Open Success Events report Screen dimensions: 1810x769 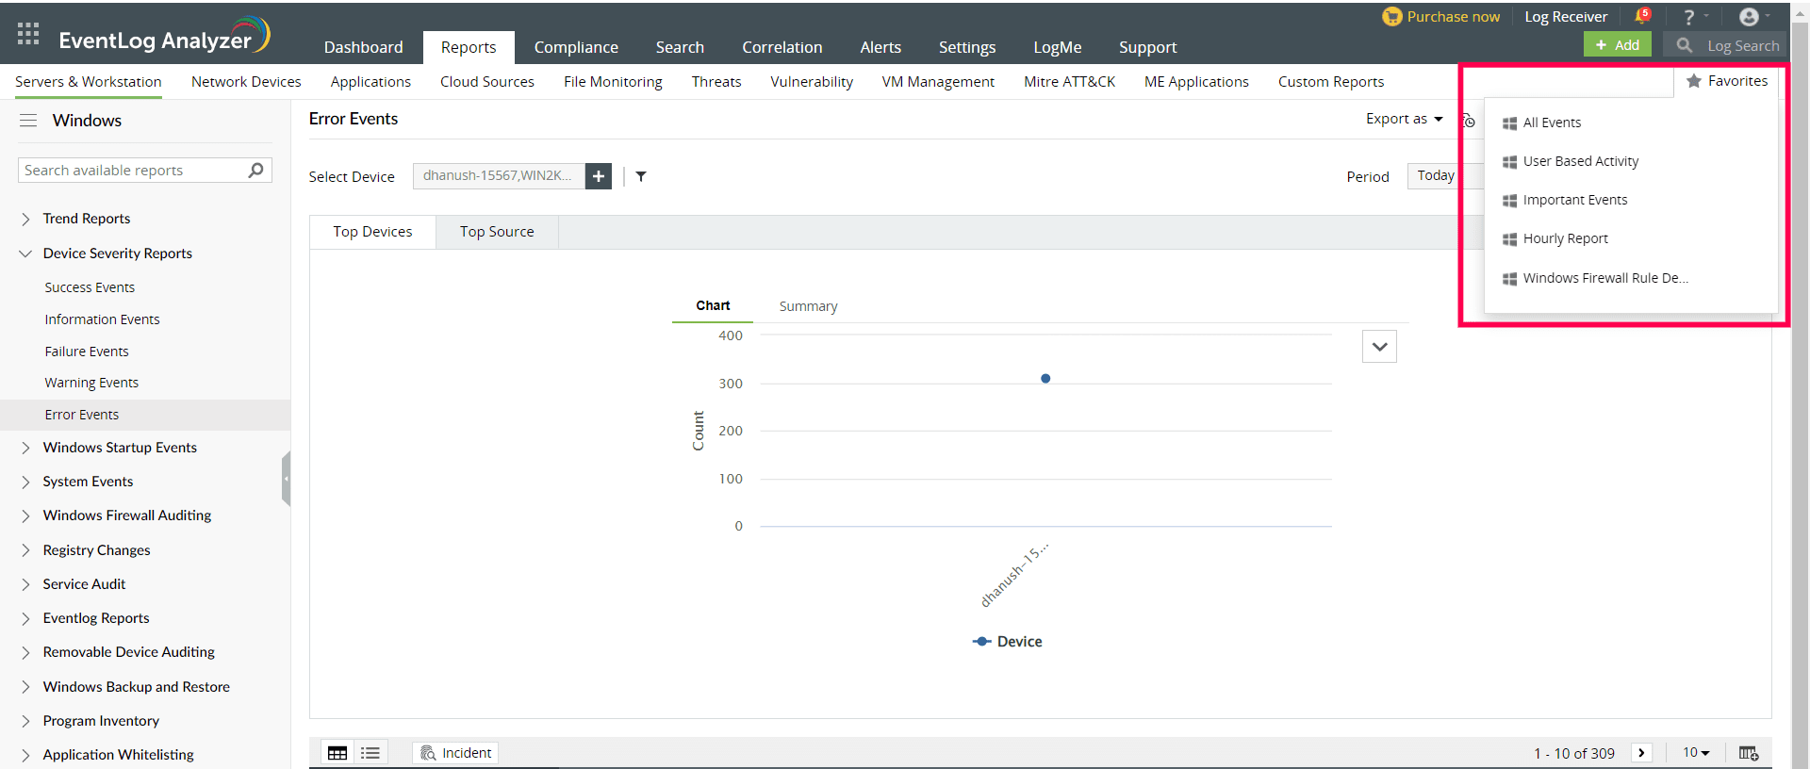(x=90, y=287)
